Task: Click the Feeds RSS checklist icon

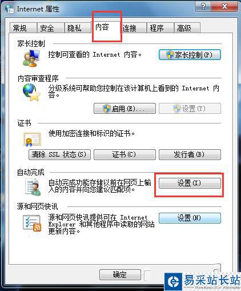Action: click(32, 223)
